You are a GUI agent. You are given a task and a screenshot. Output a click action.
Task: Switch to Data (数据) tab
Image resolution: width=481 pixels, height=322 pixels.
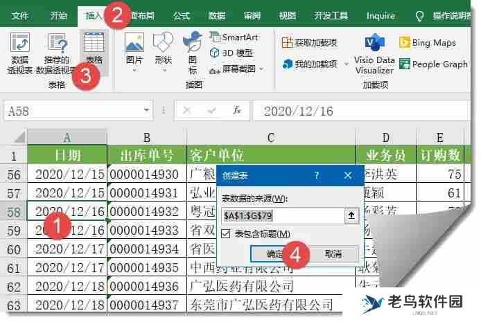click(x=217, y=16)
